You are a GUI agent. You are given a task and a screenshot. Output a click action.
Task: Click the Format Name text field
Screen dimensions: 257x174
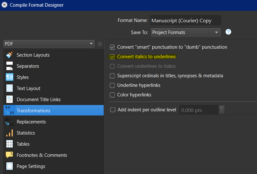coord(185,20)
